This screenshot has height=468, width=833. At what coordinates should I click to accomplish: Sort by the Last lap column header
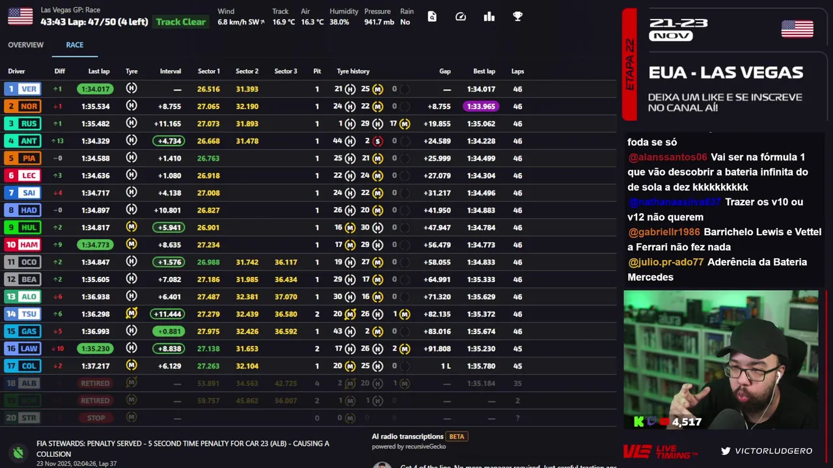coord(99,71)
